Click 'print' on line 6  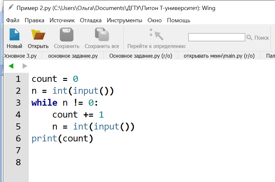[44, 139]
